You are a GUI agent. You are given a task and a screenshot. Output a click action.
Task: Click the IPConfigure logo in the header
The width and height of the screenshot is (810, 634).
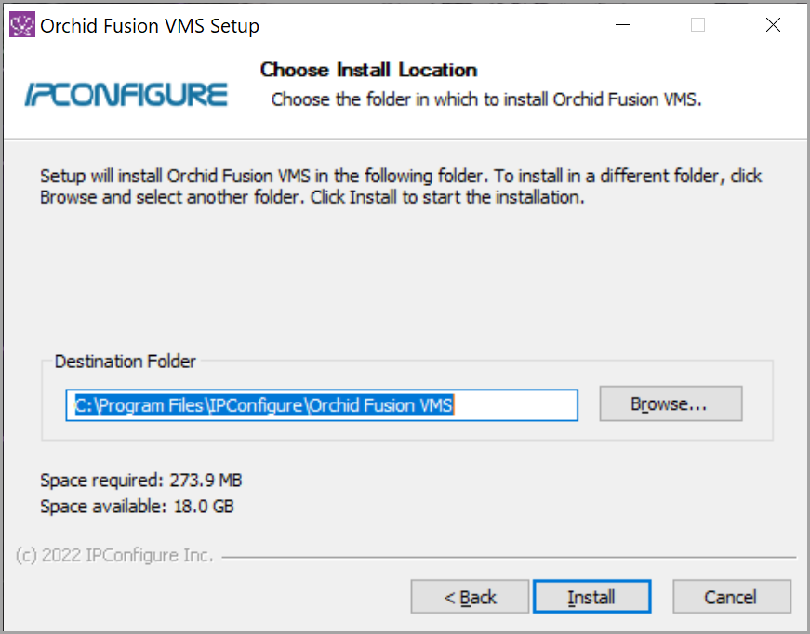pos(126,94)
